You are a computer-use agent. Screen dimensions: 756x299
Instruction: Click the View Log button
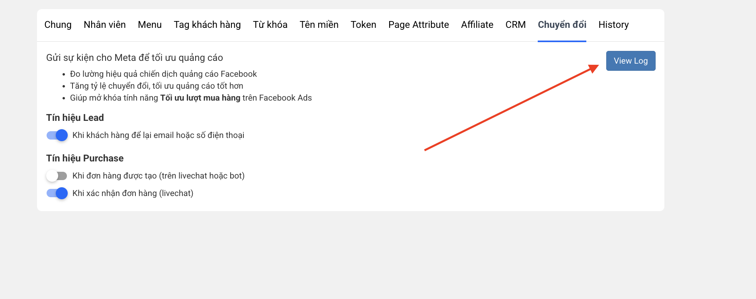[631, 61]
